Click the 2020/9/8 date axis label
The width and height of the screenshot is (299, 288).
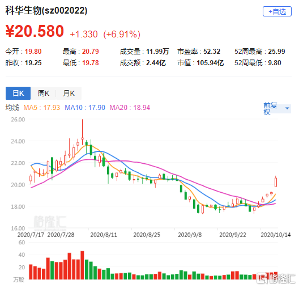[190, 235]
